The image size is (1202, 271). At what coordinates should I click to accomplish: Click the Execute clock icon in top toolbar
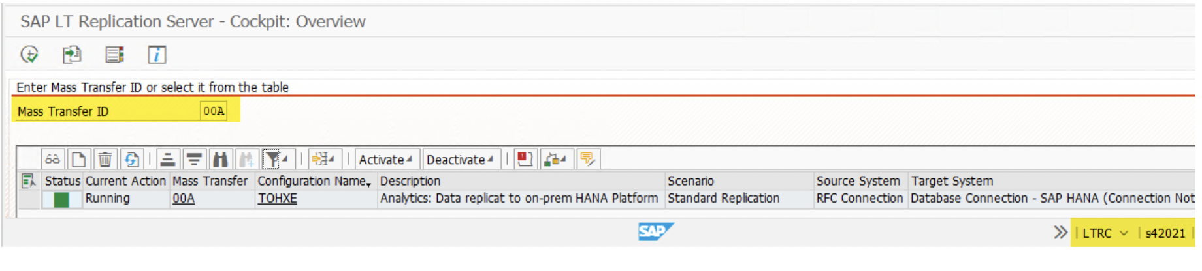click(x=29, y=54)
